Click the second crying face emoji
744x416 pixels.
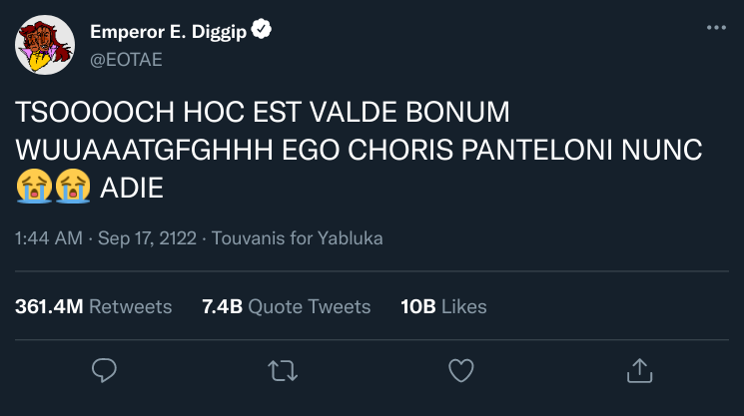pyautogui.click(x=72, y=187)
